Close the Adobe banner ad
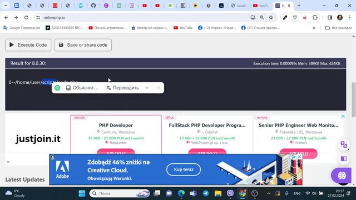The image size is (356, 200). point(299,157)
